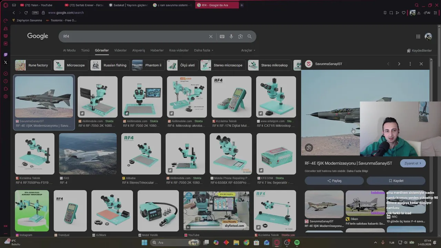Open the Diken related image in panel
The image size is (441, 248).
pos(365,204)
